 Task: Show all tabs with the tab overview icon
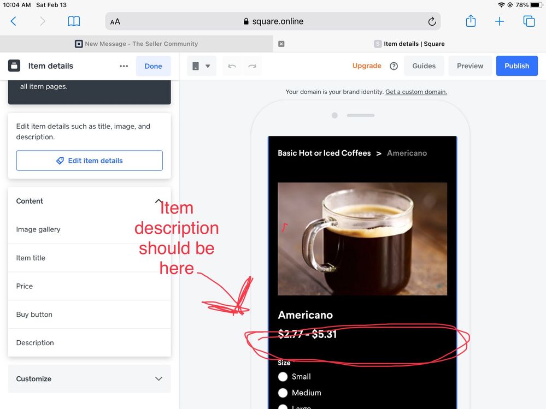[529, 21]
